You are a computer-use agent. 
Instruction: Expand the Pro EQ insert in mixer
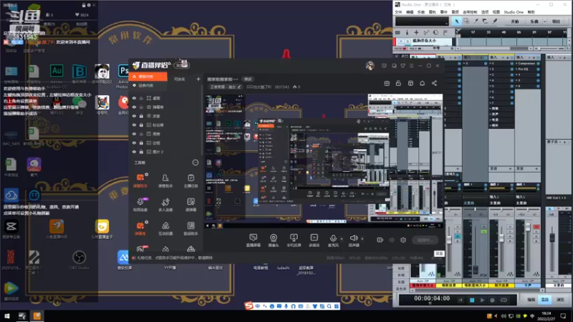pos(516,69)
